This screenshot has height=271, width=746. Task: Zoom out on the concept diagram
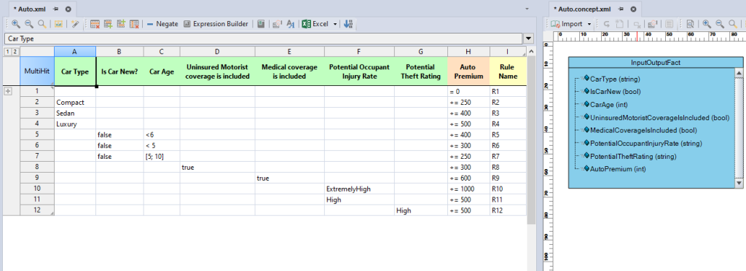719,24
